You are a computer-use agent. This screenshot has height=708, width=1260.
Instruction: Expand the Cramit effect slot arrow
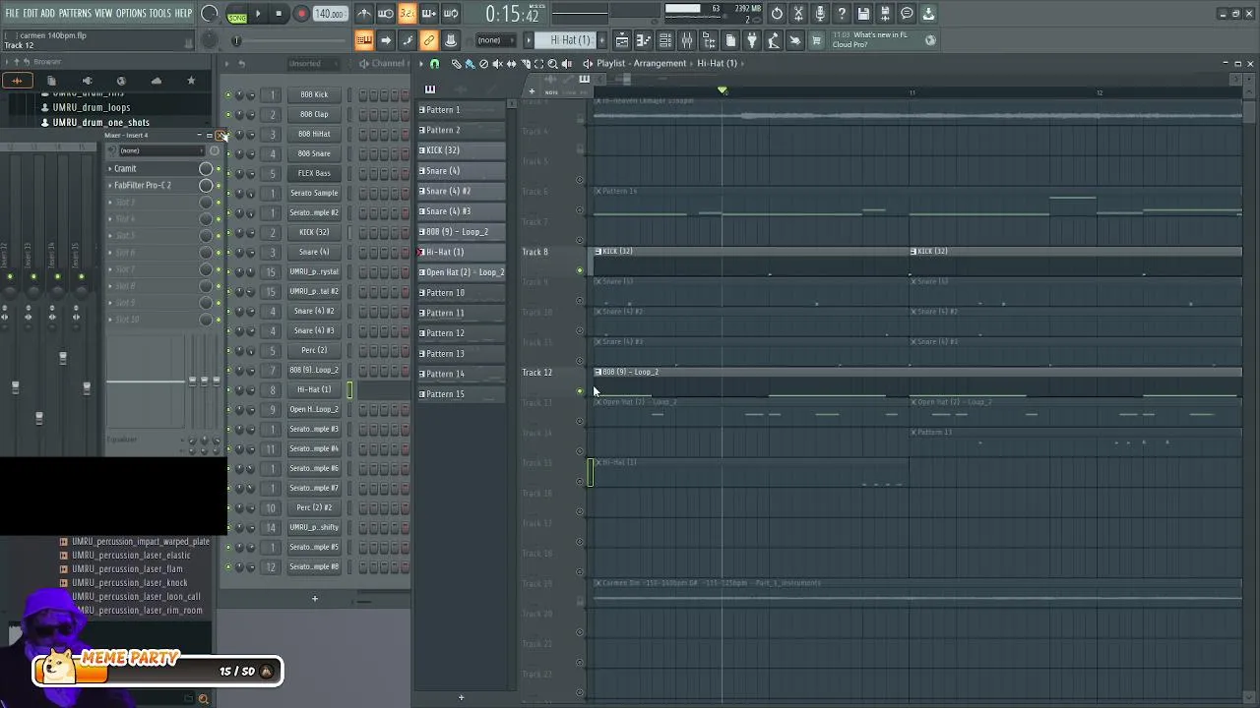tap(110, 168)
